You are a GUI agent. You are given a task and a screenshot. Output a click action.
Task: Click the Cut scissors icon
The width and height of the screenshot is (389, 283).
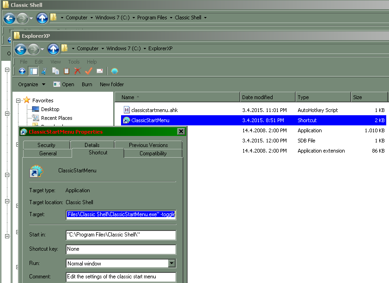click(x=44, y=71)
